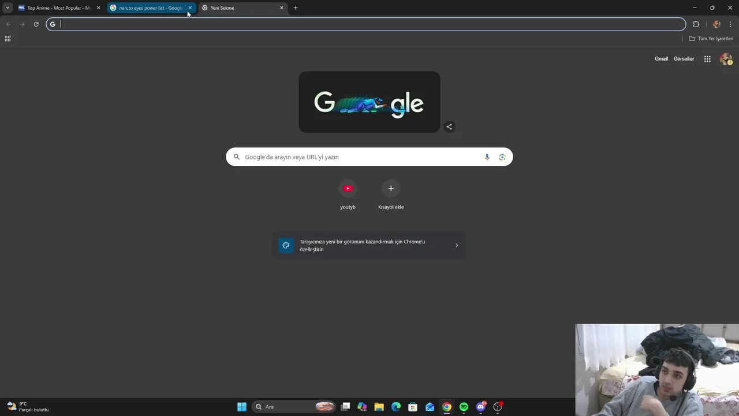Reload the current page
This screenshot has height=416, width=739.
36,24
